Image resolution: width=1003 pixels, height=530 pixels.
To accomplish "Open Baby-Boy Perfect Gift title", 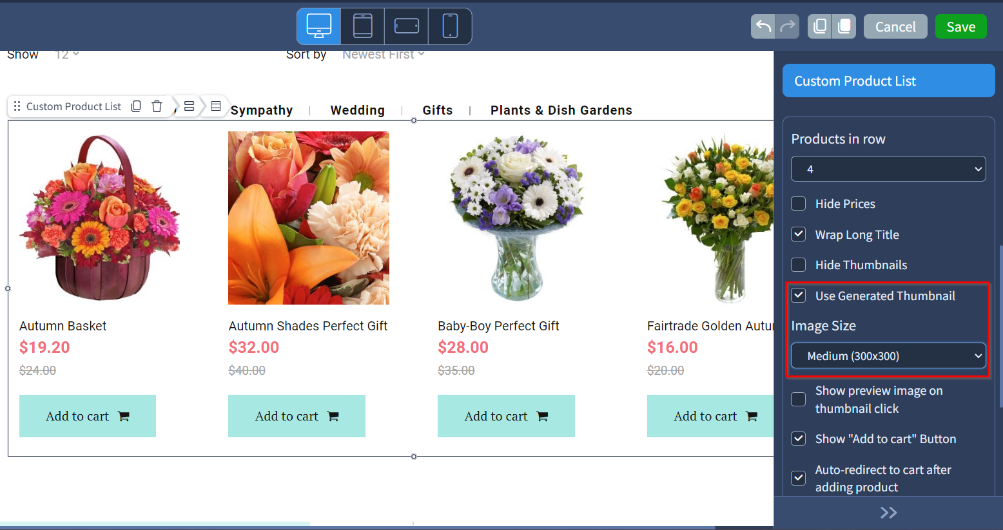I will coord(498,326).
